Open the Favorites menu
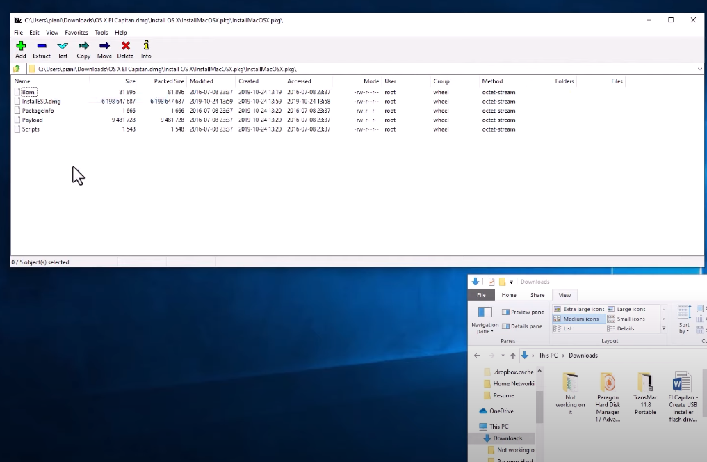The height and width of the screenshot is (462, 707). coord(76,33)
